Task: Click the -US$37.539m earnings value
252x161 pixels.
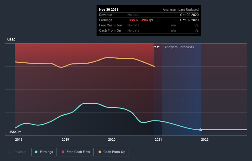Action: (138, 20)
